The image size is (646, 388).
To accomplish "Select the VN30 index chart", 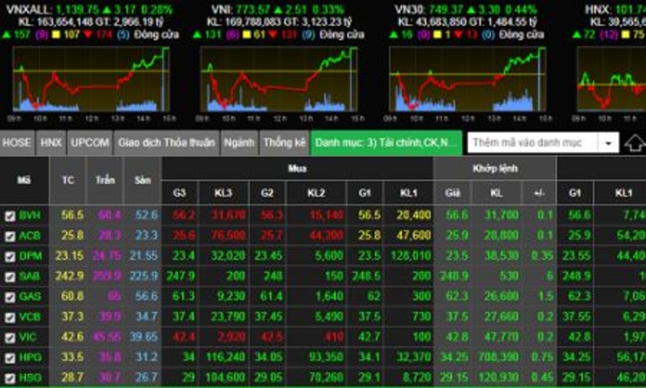I will [466, 81].
